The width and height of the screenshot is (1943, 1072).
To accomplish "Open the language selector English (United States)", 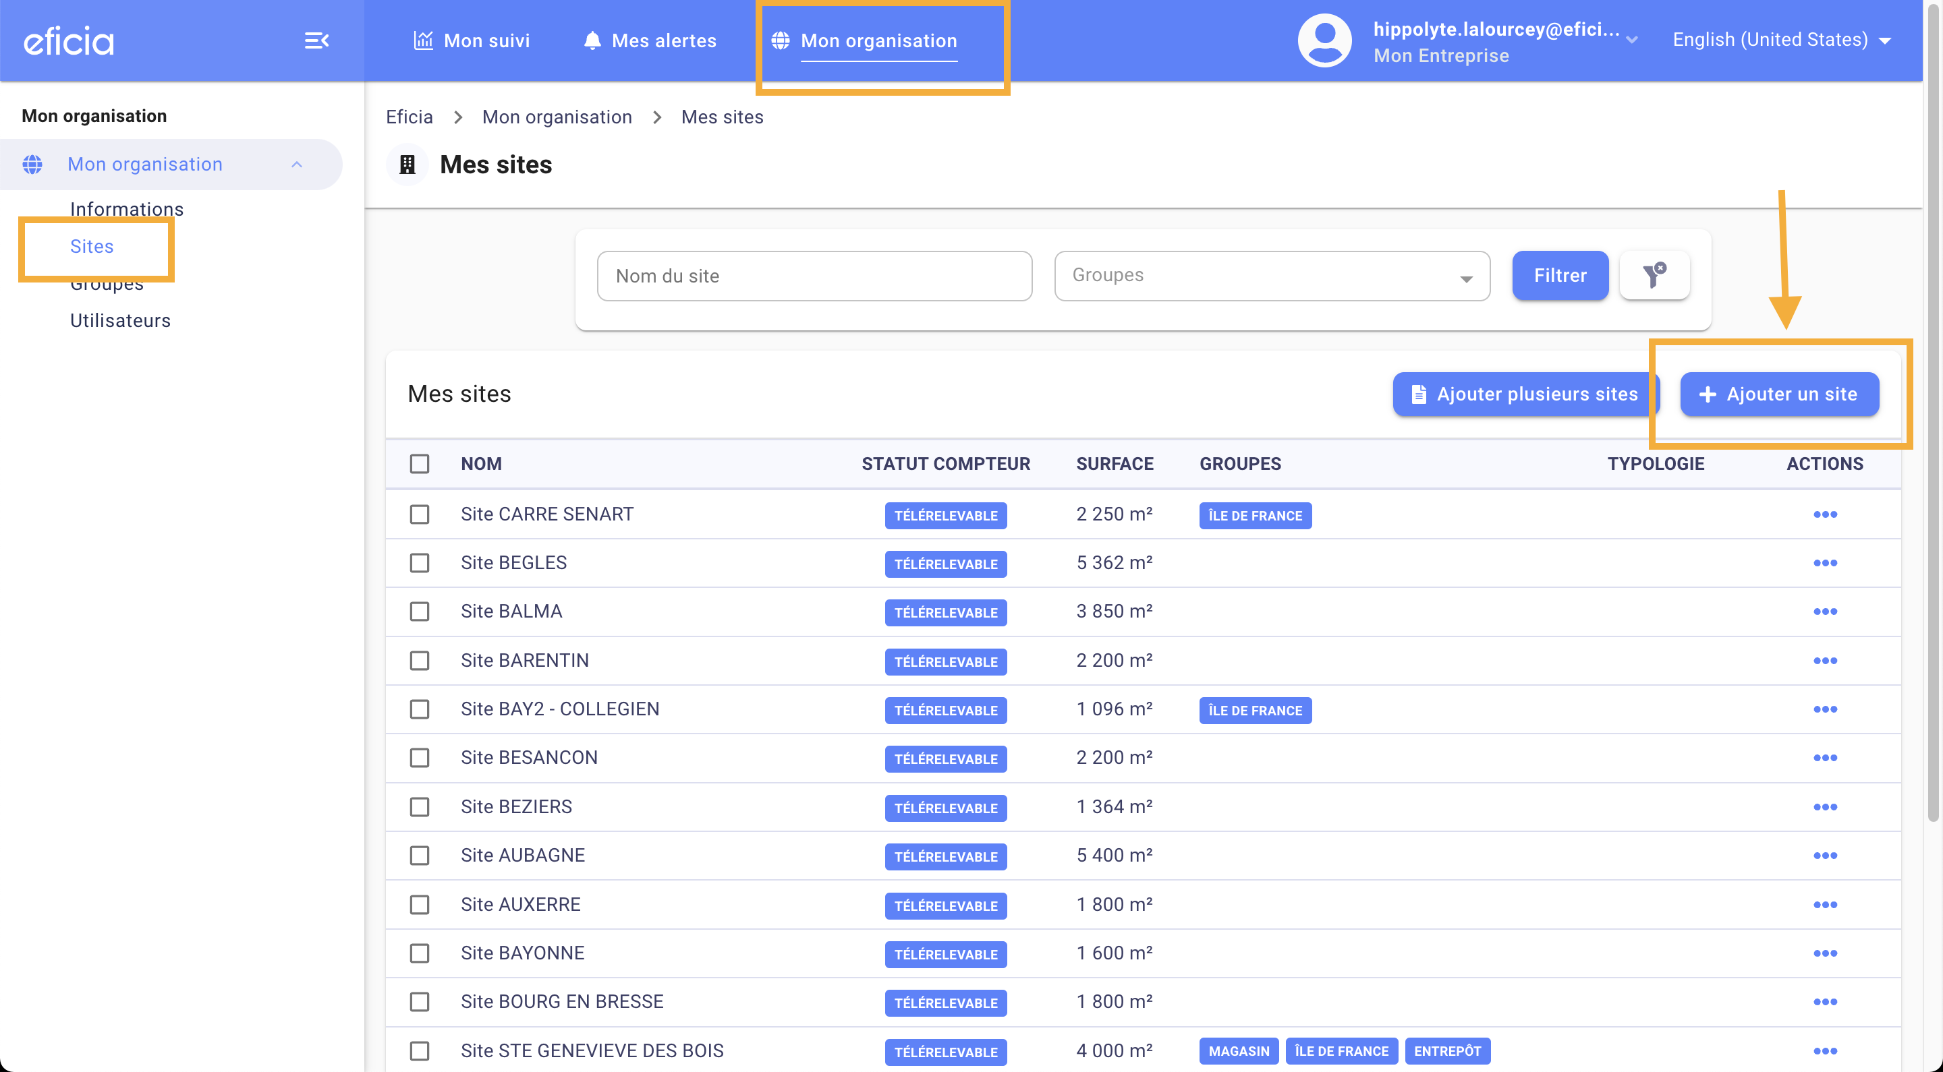I will (x=1781, y=40).
